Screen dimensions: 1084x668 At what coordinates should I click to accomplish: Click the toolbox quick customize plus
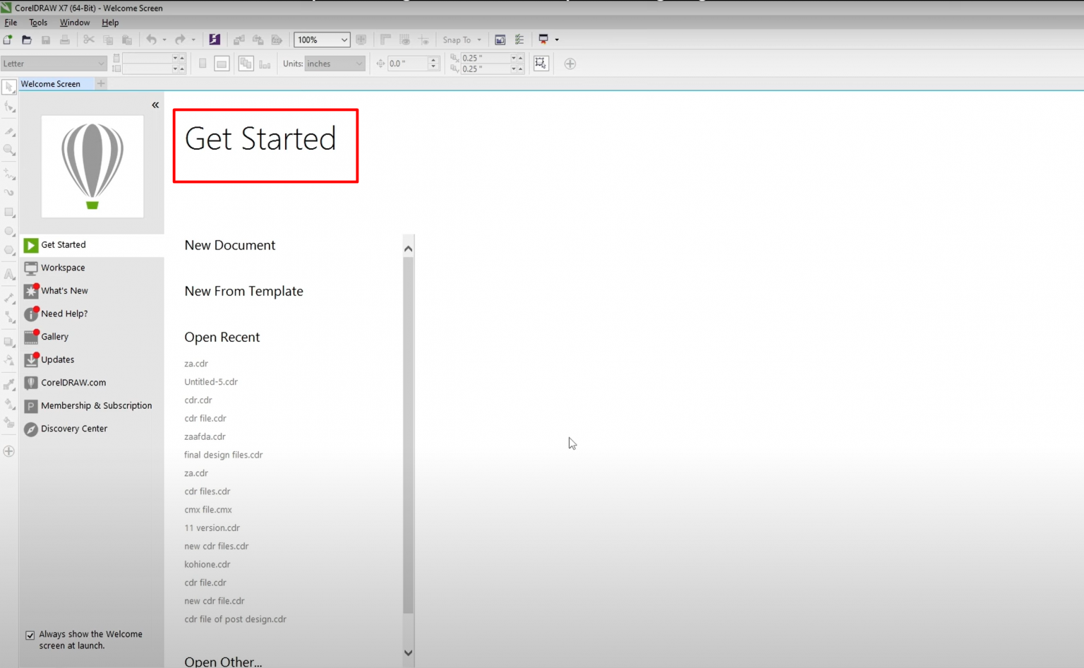9,451
